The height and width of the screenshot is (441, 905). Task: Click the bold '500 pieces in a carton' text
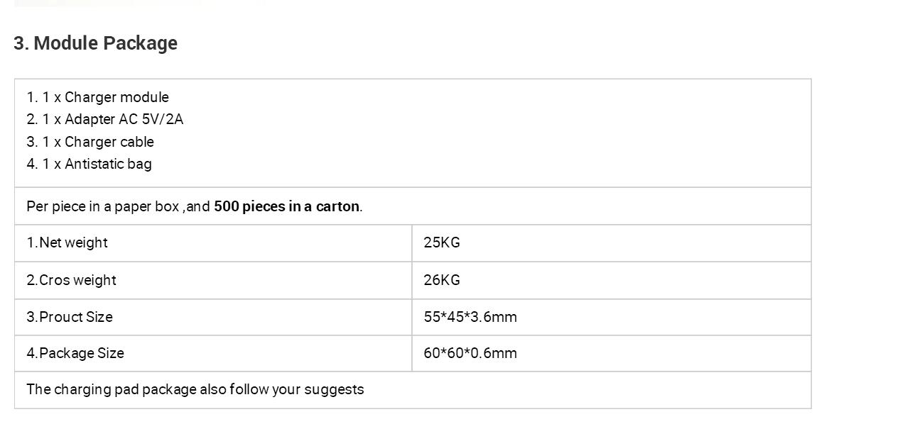286,206
